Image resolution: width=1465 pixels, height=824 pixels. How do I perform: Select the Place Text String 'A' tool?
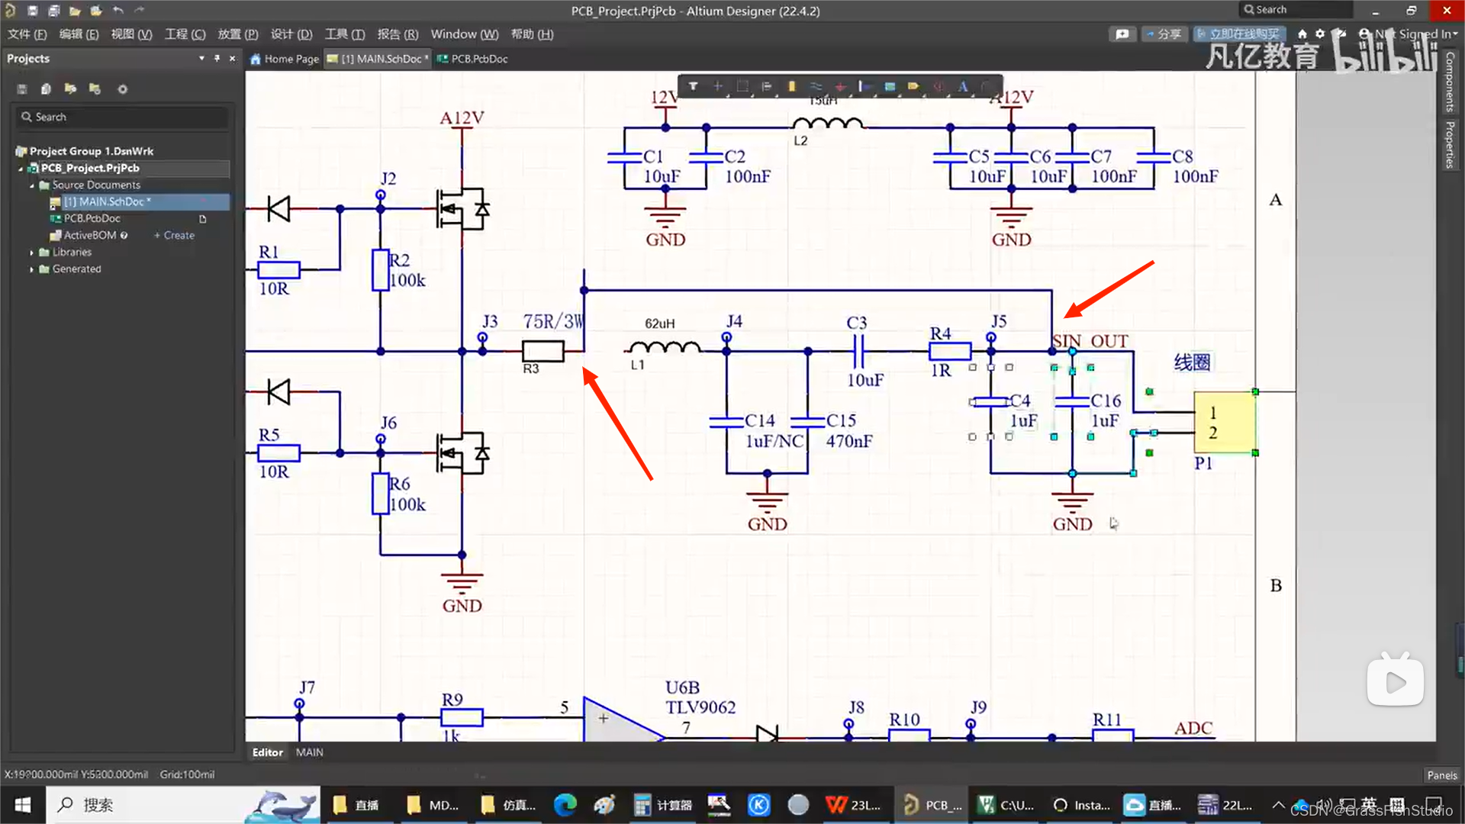(963, 86)
